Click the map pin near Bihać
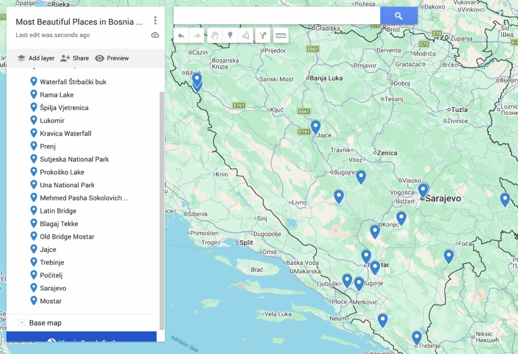The image size is (518, 354). (197, 79)
